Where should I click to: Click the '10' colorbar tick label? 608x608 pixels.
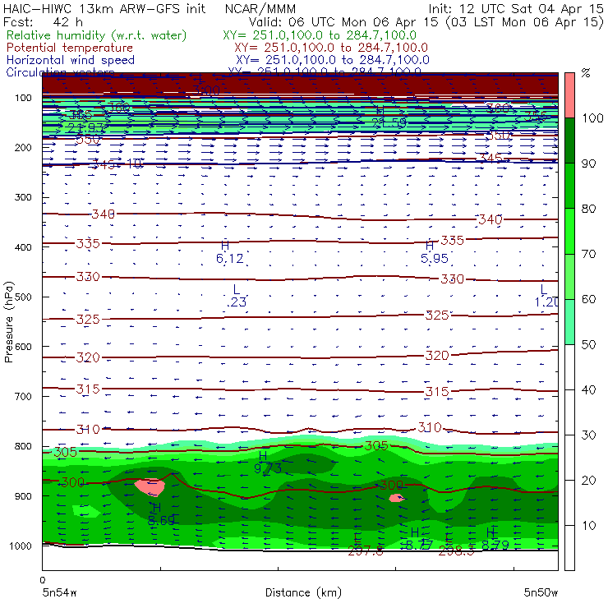pos(588,525)
